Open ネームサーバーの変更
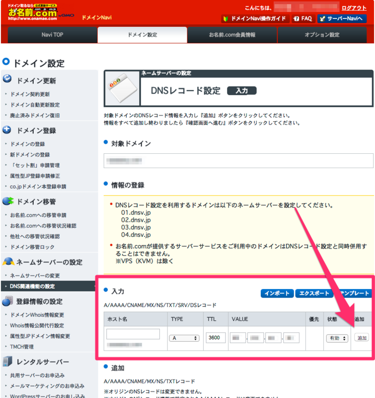375x398 pixels. (x=35, y=276)
